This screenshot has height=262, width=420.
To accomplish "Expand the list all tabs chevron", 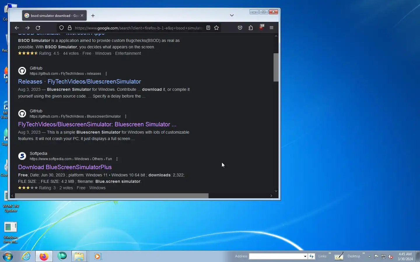I will point(232,15).
